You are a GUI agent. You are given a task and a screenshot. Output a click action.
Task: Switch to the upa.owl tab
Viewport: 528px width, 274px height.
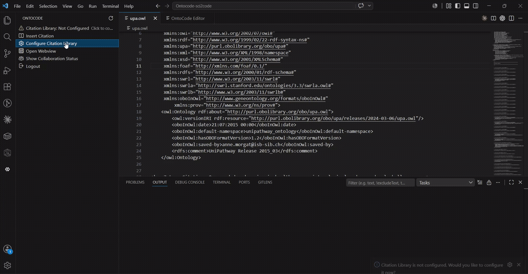click(x=138, y=18)
